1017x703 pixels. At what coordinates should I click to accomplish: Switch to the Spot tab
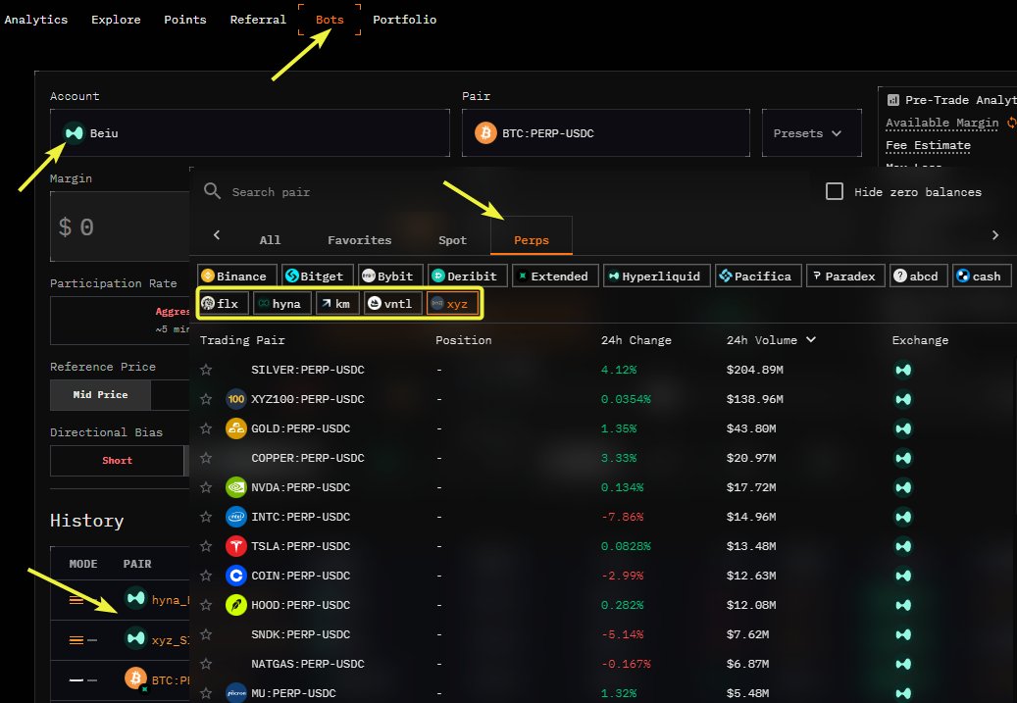click(x=452, y=240)
